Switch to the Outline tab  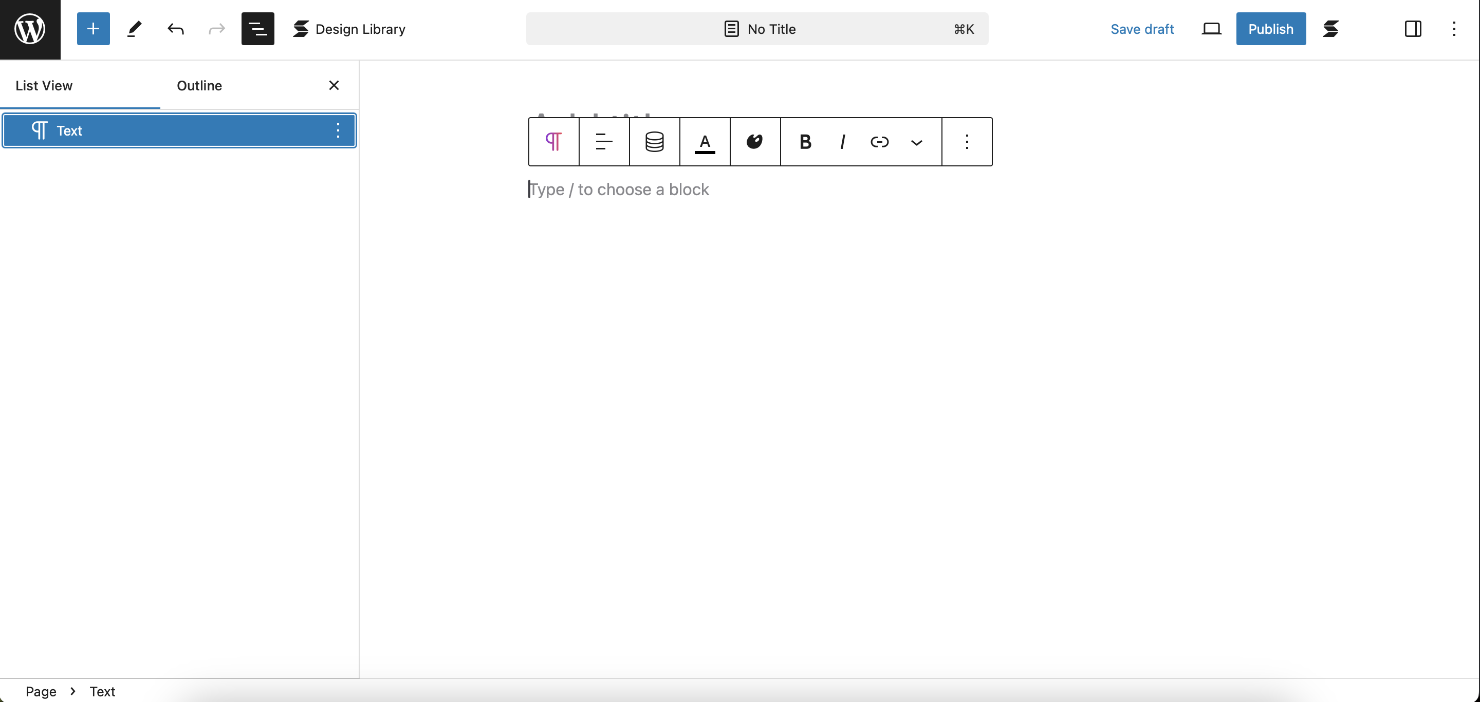point(199,86)
